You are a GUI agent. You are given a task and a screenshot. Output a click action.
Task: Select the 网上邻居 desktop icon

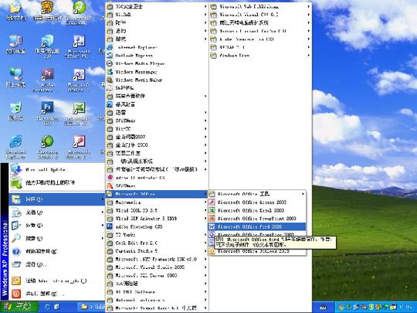[x=16, y=78]
